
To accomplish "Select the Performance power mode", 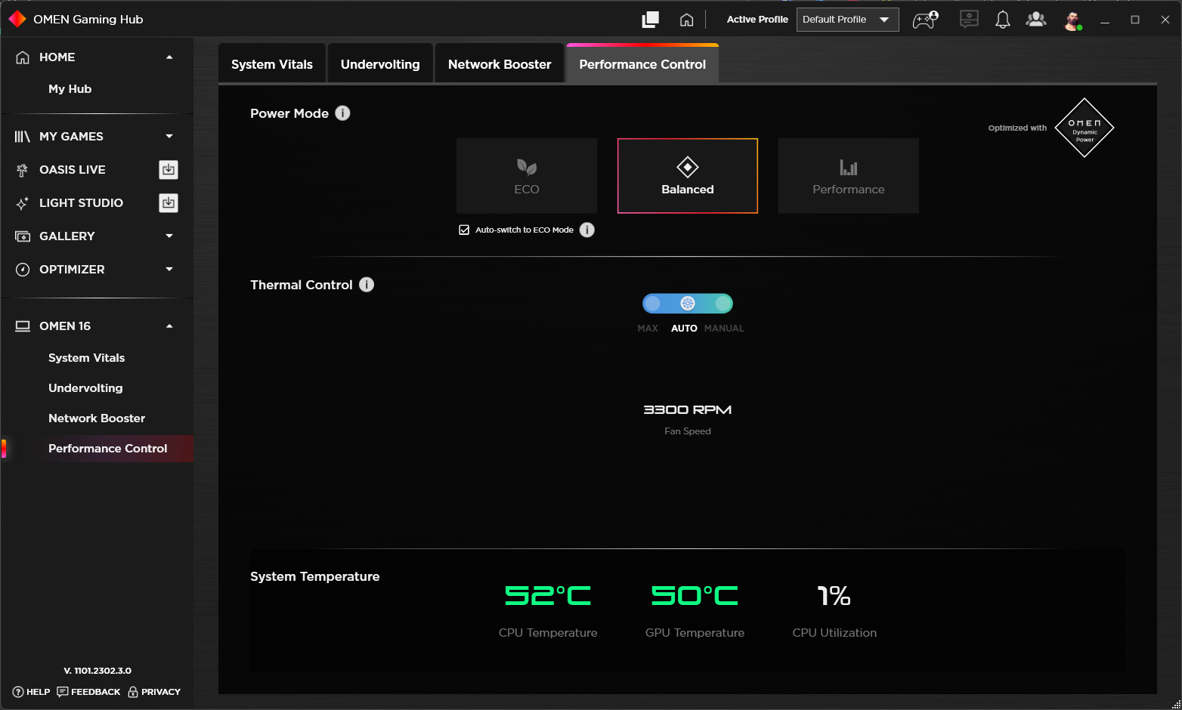I will (848, 175).
